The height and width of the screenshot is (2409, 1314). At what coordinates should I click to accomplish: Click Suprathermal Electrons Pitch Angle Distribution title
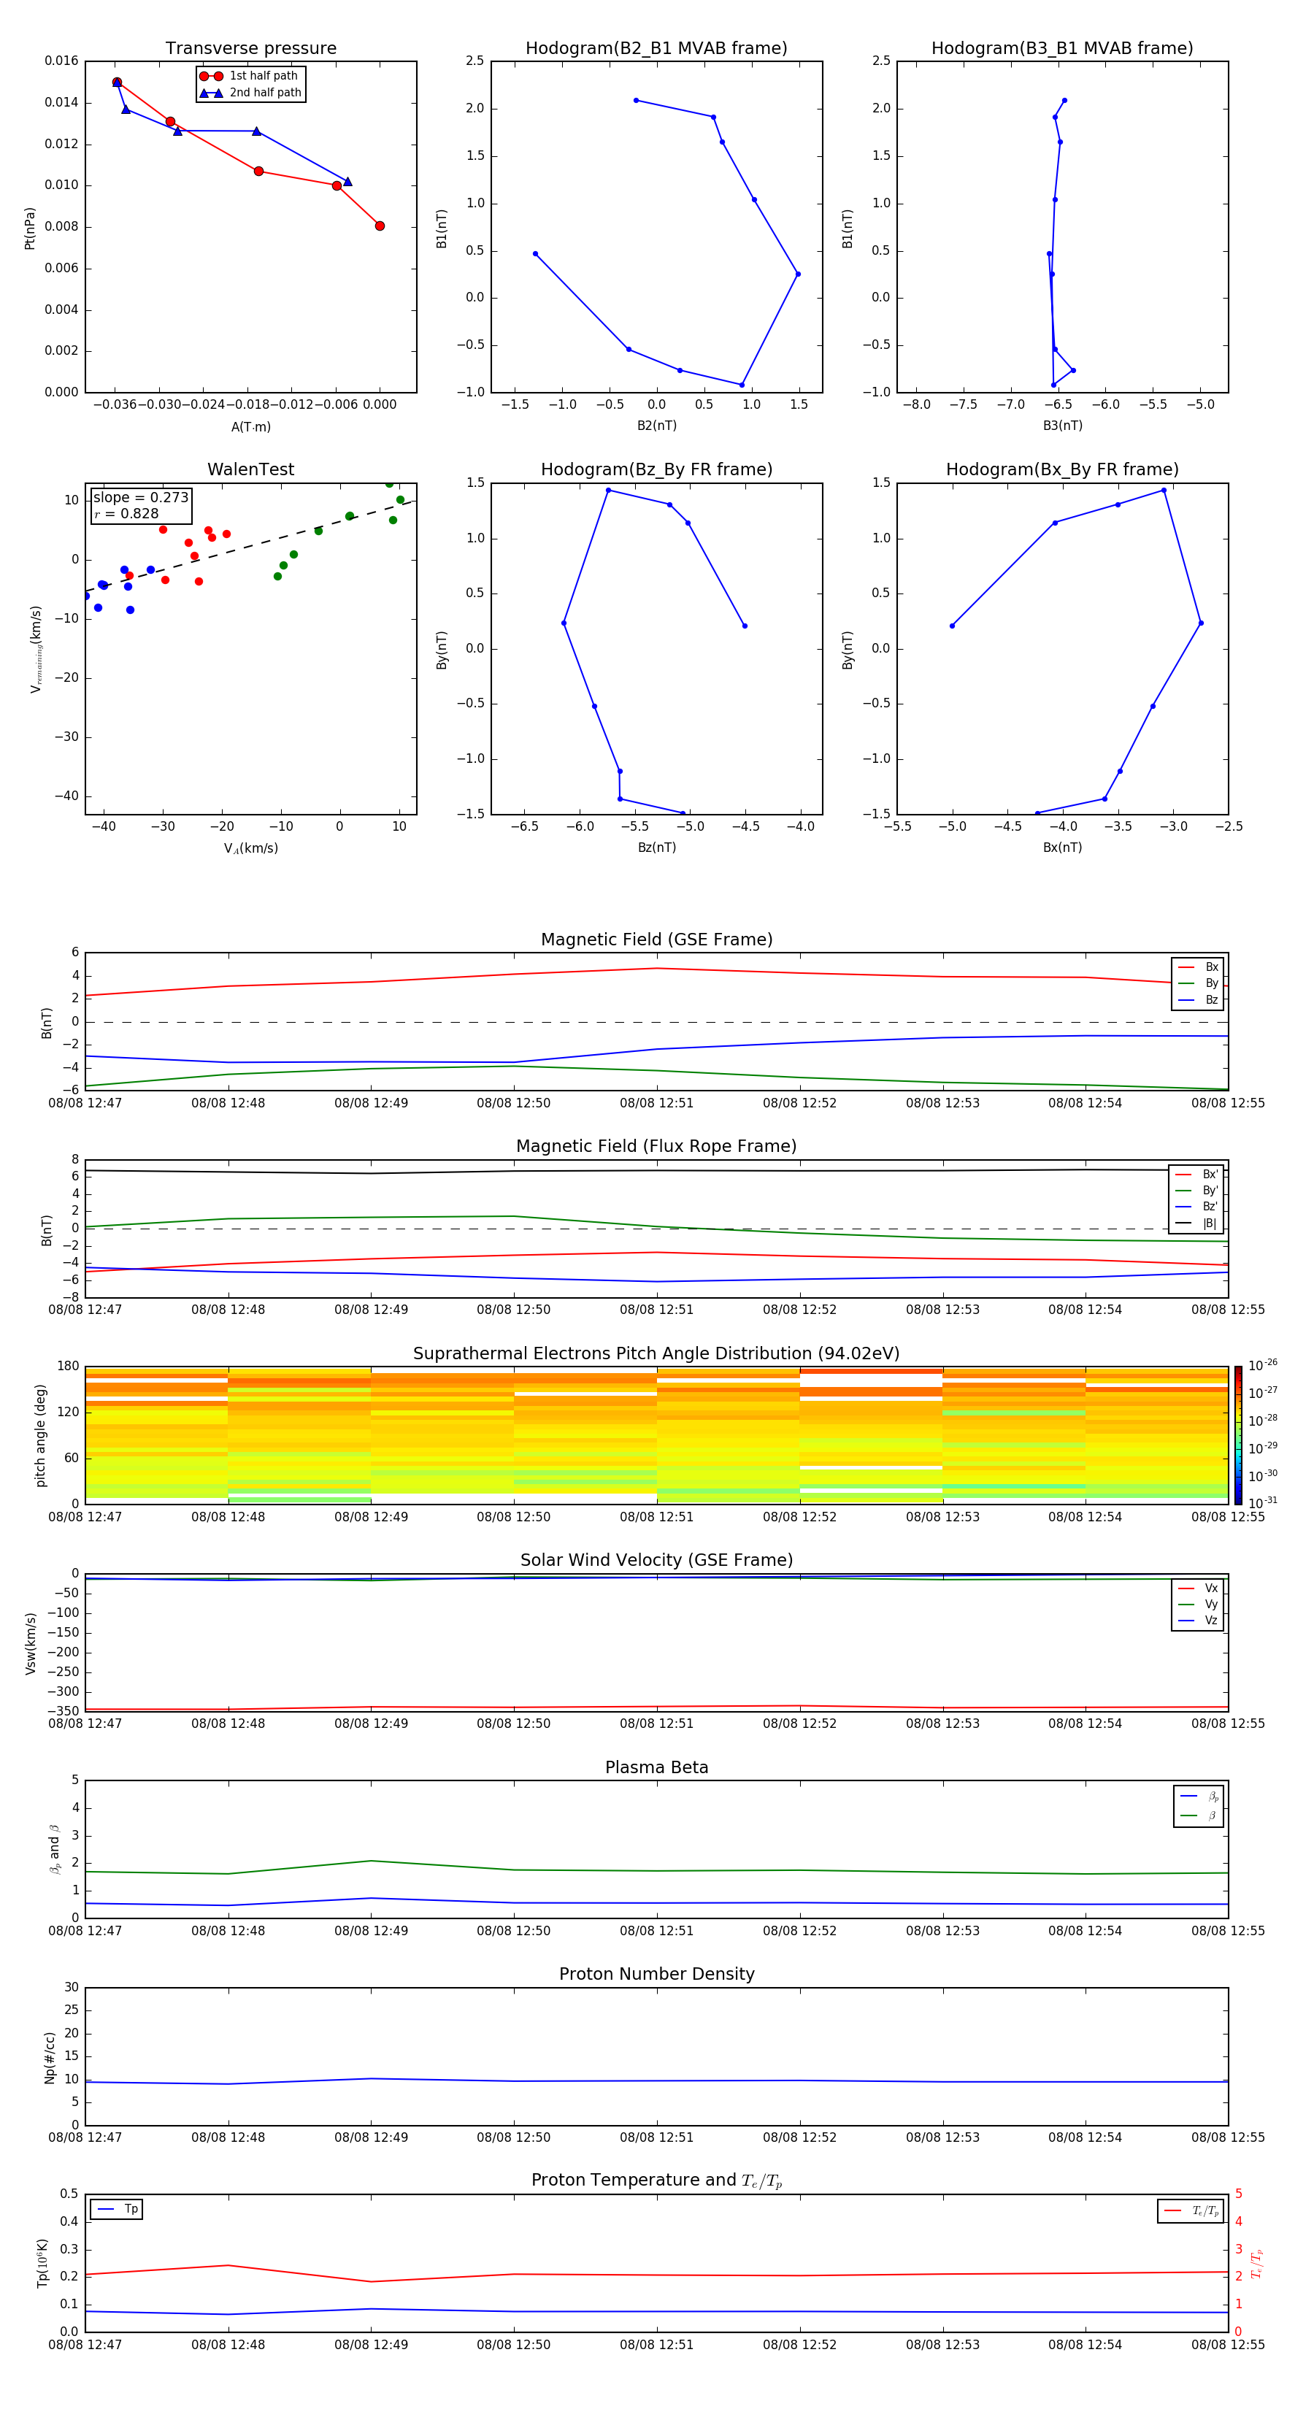pyautogui.click(x=656, y=1354)
